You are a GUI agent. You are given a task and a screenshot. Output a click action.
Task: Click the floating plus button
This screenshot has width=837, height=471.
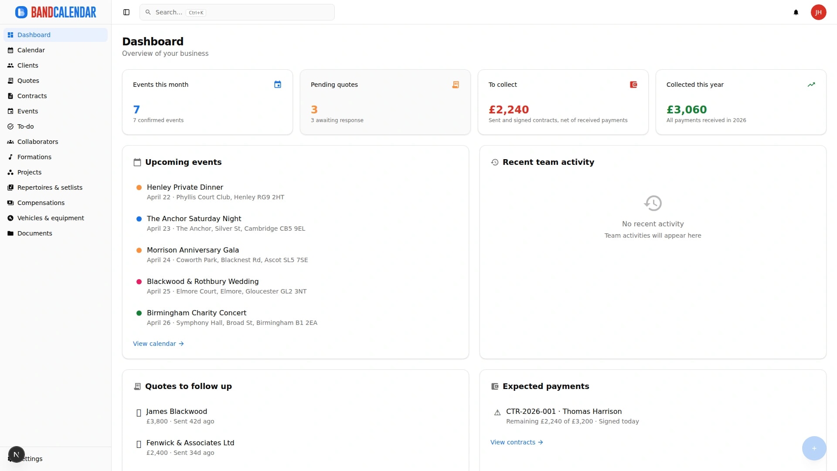[814, 448]
